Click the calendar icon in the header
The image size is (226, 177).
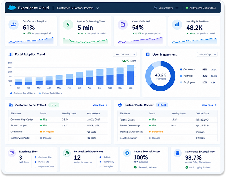click(155, 8)
